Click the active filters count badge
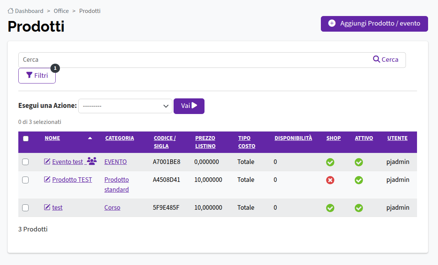Image resolution: width=438 pixels, height=265 pixels. (x=55, y=68)
